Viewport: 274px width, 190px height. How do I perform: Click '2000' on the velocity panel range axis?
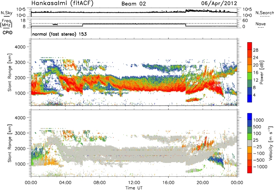point(20,149)
